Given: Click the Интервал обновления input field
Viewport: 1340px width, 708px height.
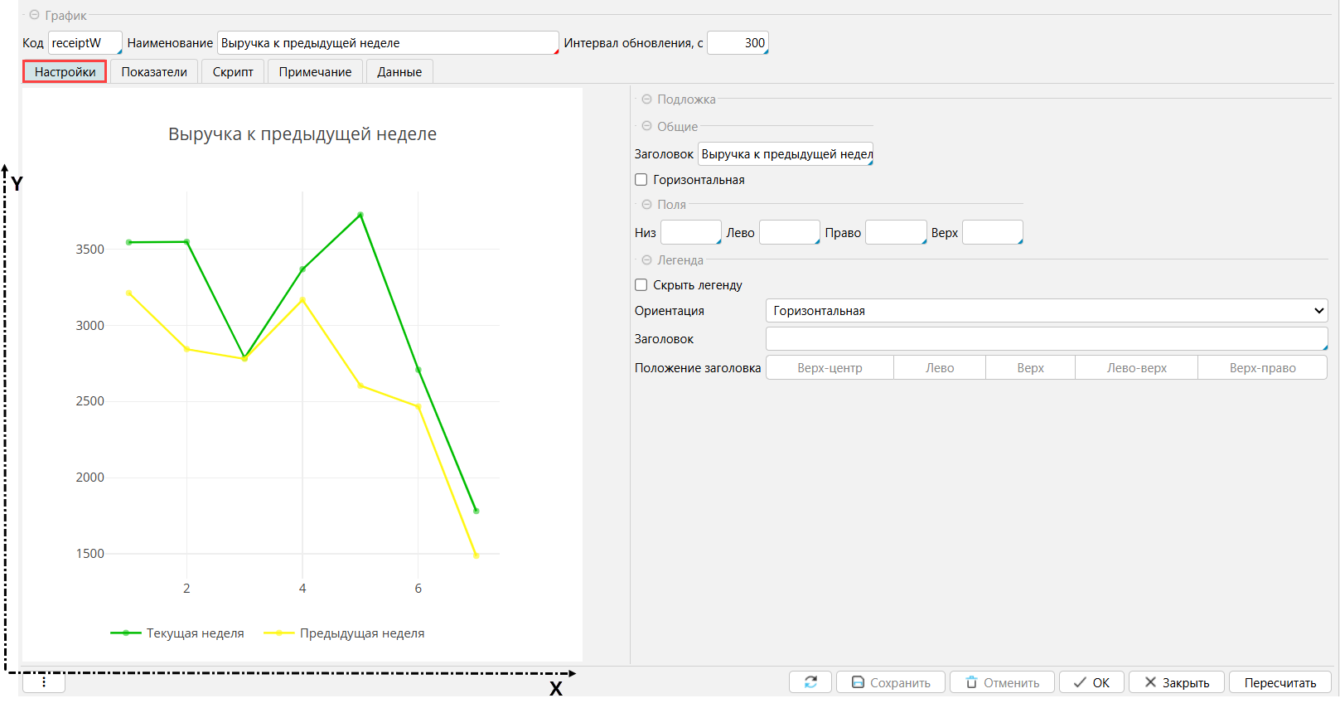Looking at the screenshot, I should point(738,43).
